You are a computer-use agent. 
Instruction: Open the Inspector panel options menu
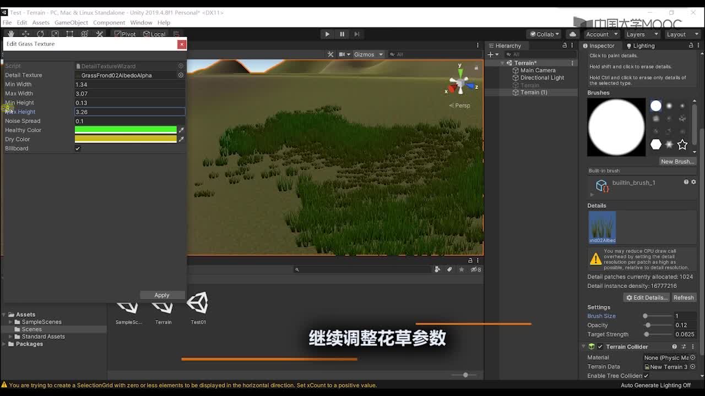point(699,46)
